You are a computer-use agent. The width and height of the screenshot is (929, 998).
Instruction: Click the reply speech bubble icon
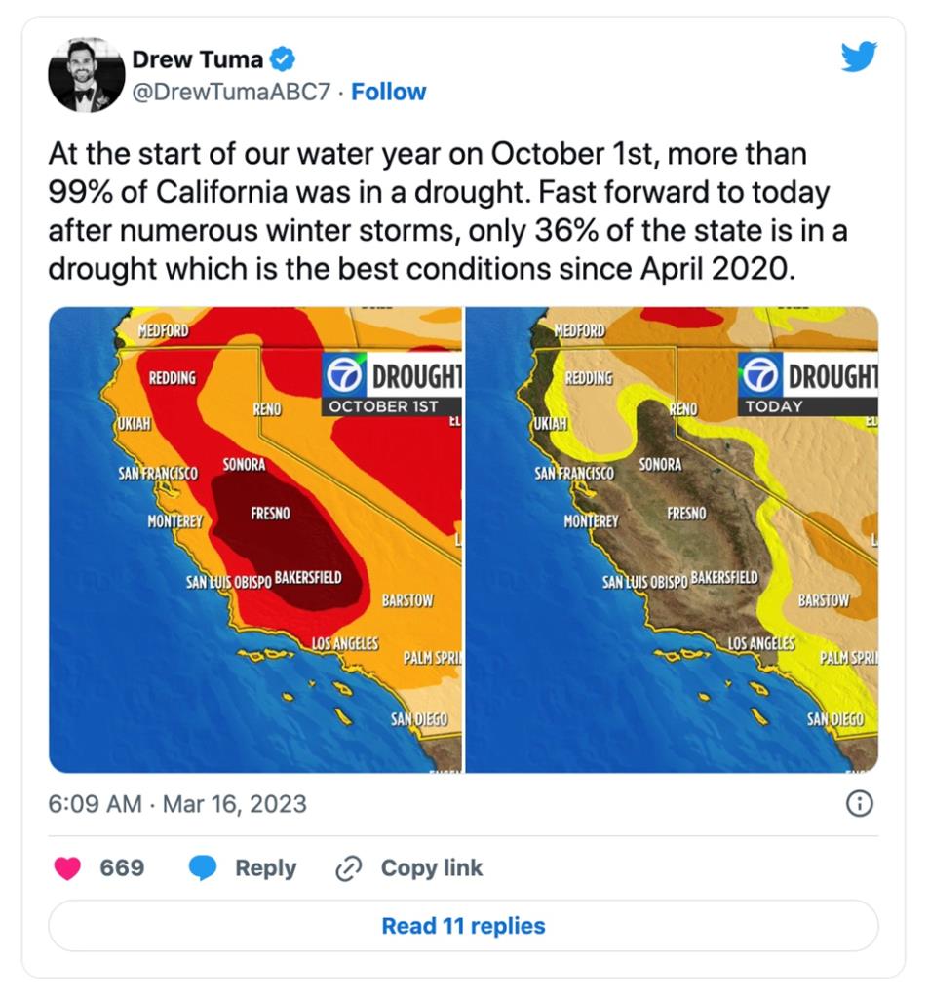click(203, 868)
